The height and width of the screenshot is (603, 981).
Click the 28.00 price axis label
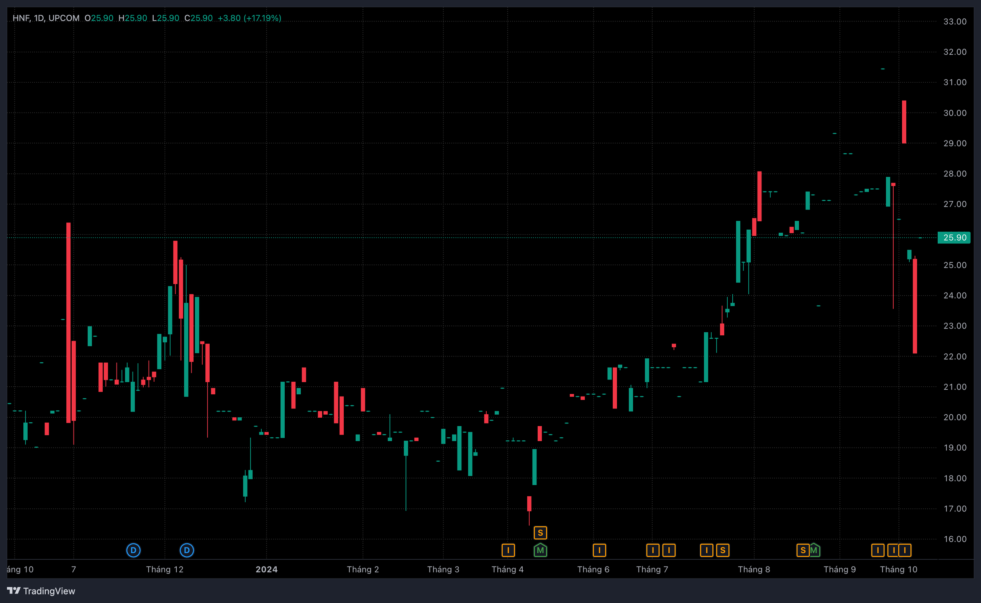click(x=955, y=173)
